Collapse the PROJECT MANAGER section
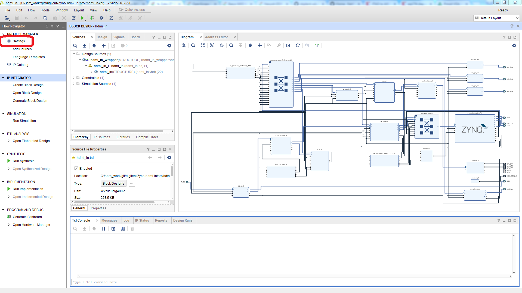Screen dimensions: 522x293 (x=3, y=34)
